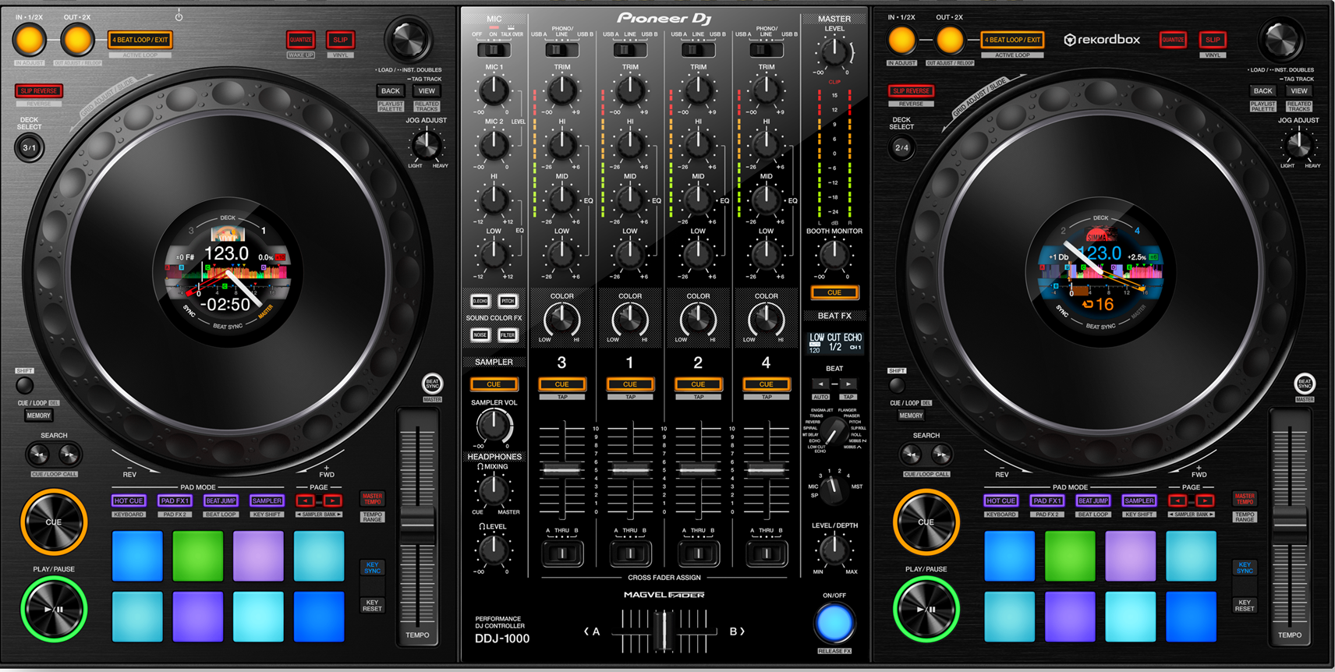Start playback with left deck Play/Pause
Image resolution: width=1335 pixels, height=672 pixels.
(x=53, y=609)
